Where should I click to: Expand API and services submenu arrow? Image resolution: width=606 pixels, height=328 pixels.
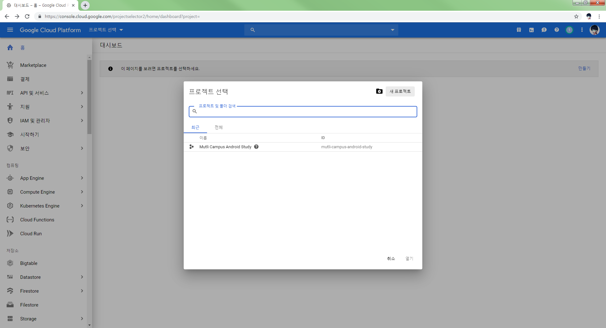(x=82, y=93)
